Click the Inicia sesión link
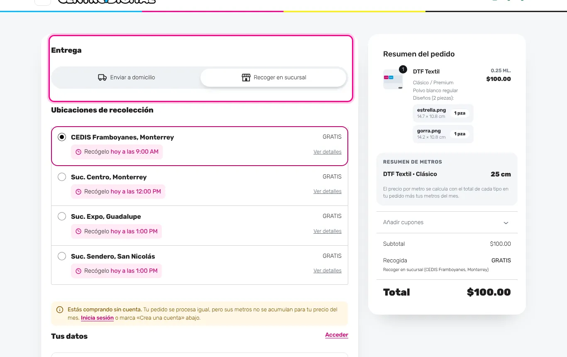Viewport: 567px width, 357px height. [97, 318]
